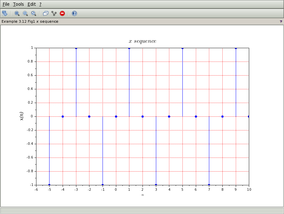Activate the Zoom area tool
Viewport: 284px width, 214px height.
click(17, 13)
